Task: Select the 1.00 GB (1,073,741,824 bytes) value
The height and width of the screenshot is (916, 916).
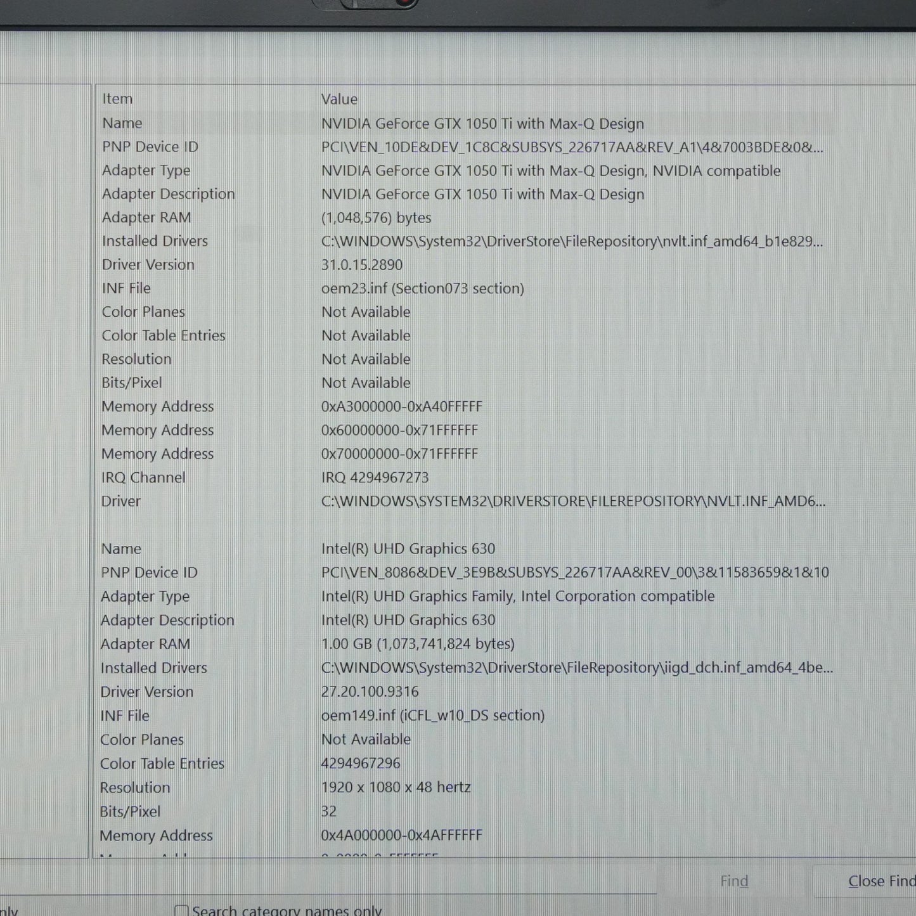Action: click(418, 644)
